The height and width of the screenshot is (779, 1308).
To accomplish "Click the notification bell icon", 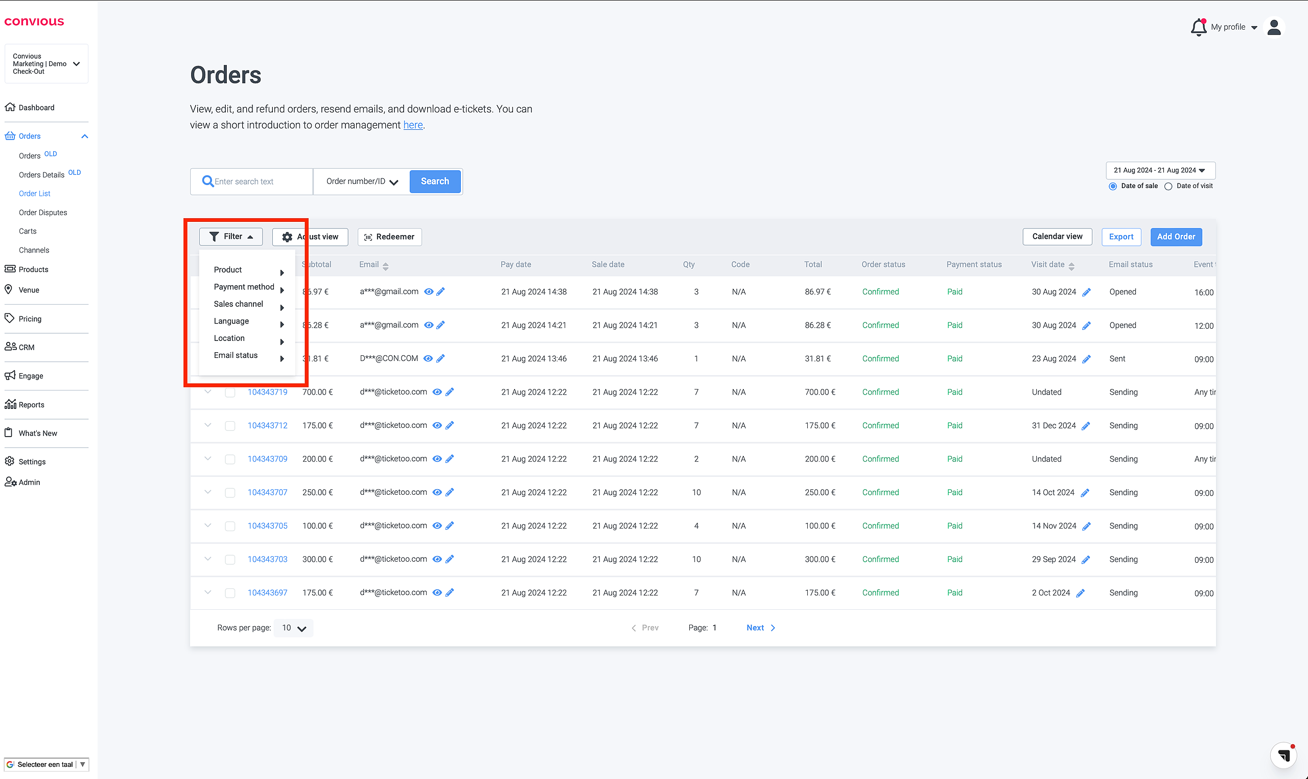I will 1198,27.
